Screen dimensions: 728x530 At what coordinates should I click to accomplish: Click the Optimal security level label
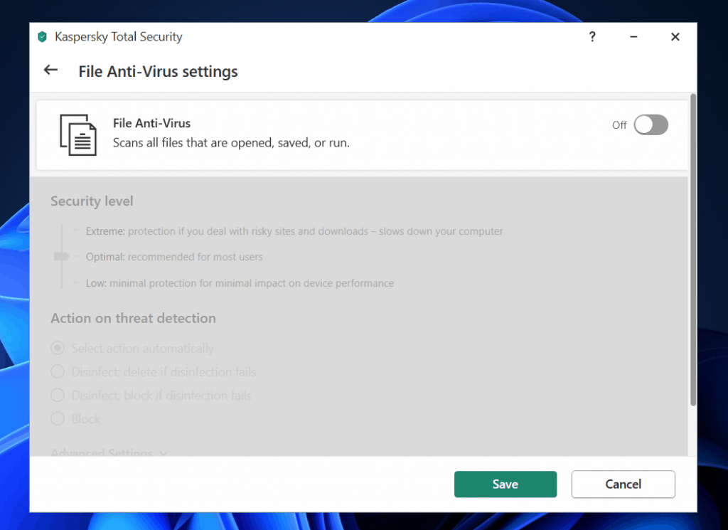[105, 257]
